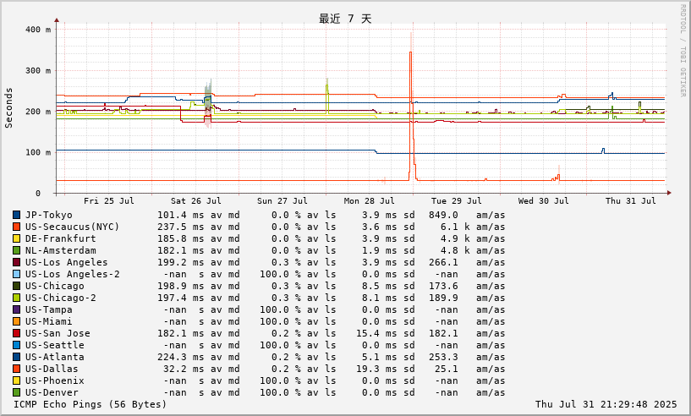Select the JP-Tokyo legend label

pos(48,215)
